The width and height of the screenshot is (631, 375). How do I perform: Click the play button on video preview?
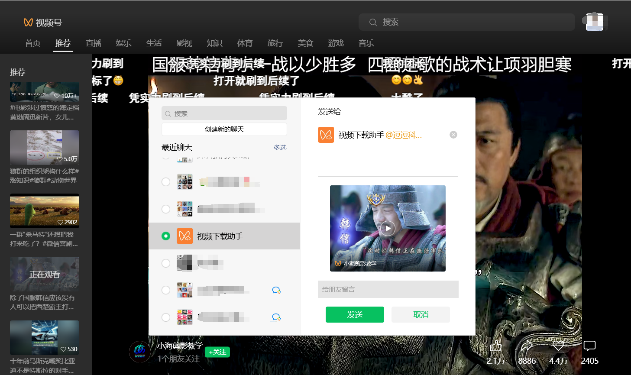click(388, 228)
